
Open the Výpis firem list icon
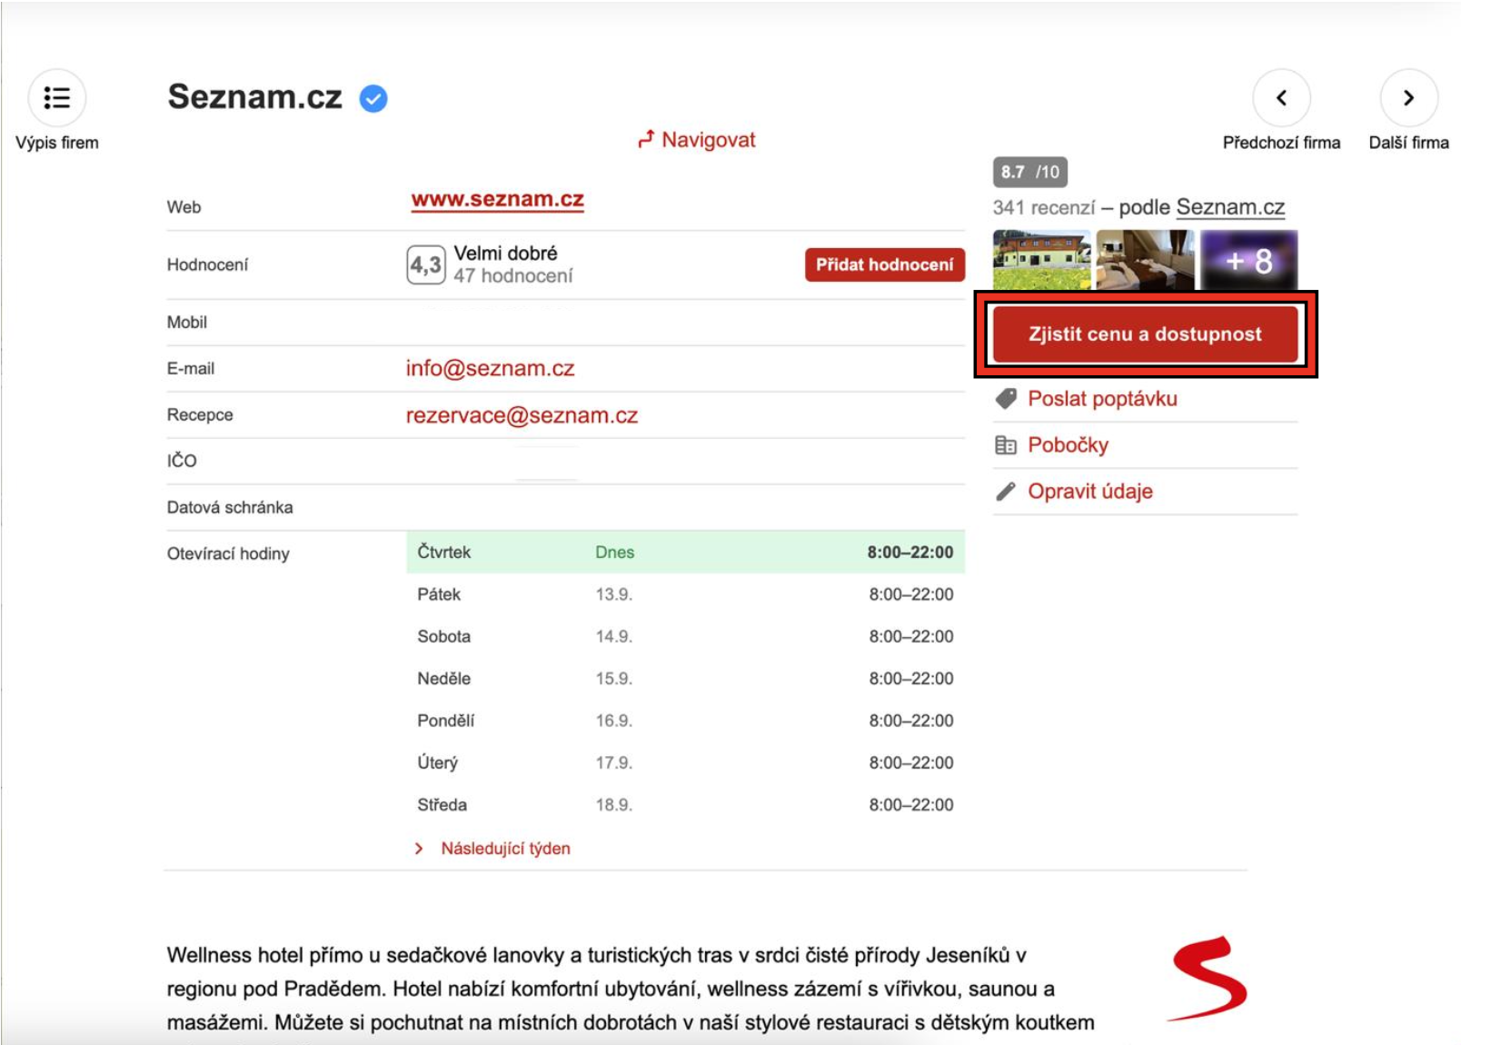tap(57, 97)
